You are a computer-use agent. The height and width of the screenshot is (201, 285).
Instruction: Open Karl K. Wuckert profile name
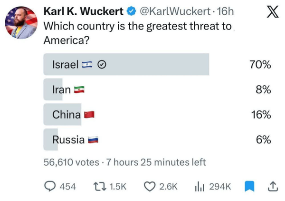coord(84,11)
